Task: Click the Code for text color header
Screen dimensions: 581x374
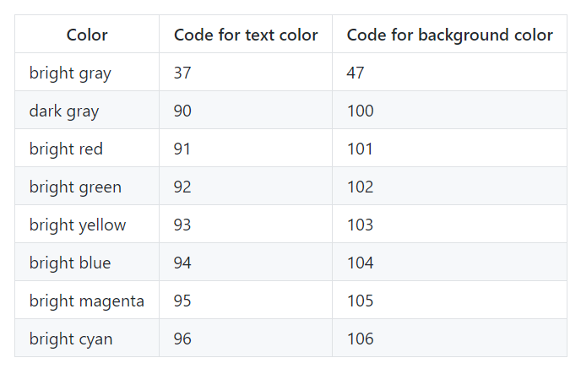Action: 246,35
